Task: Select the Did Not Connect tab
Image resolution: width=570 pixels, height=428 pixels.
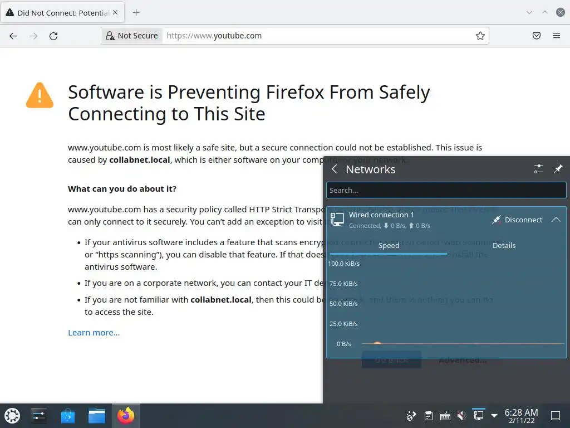Action: (62, 13)
